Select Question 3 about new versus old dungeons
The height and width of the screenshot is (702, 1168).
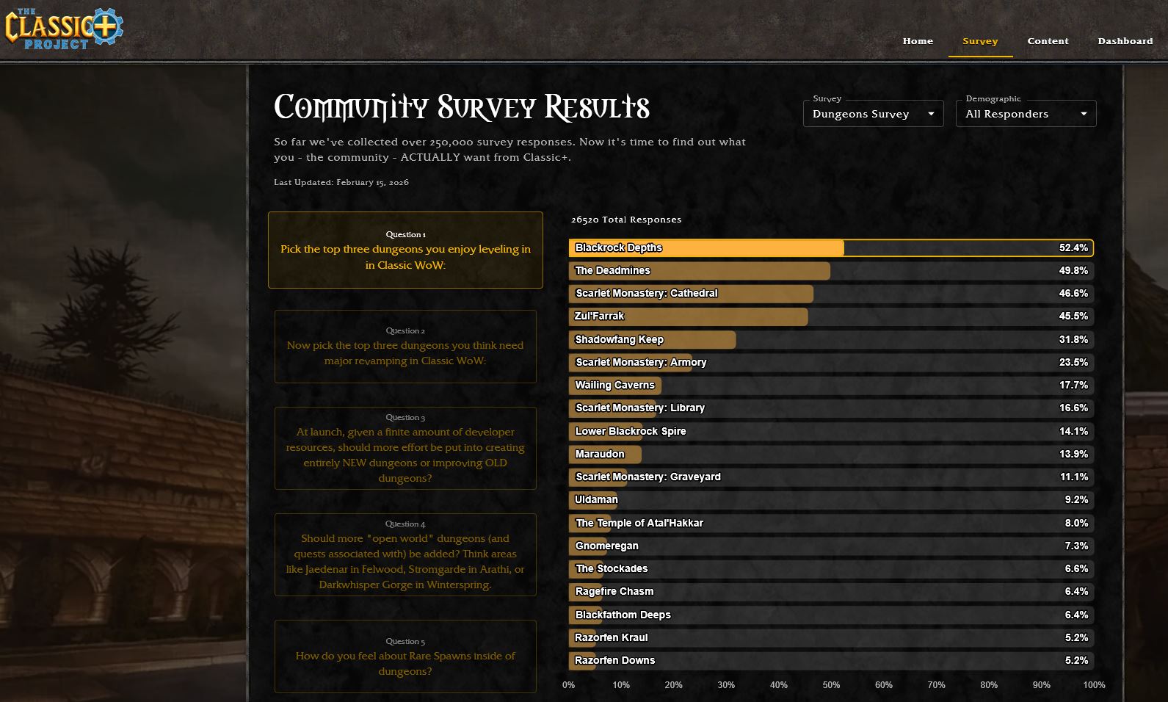point(405,448)
